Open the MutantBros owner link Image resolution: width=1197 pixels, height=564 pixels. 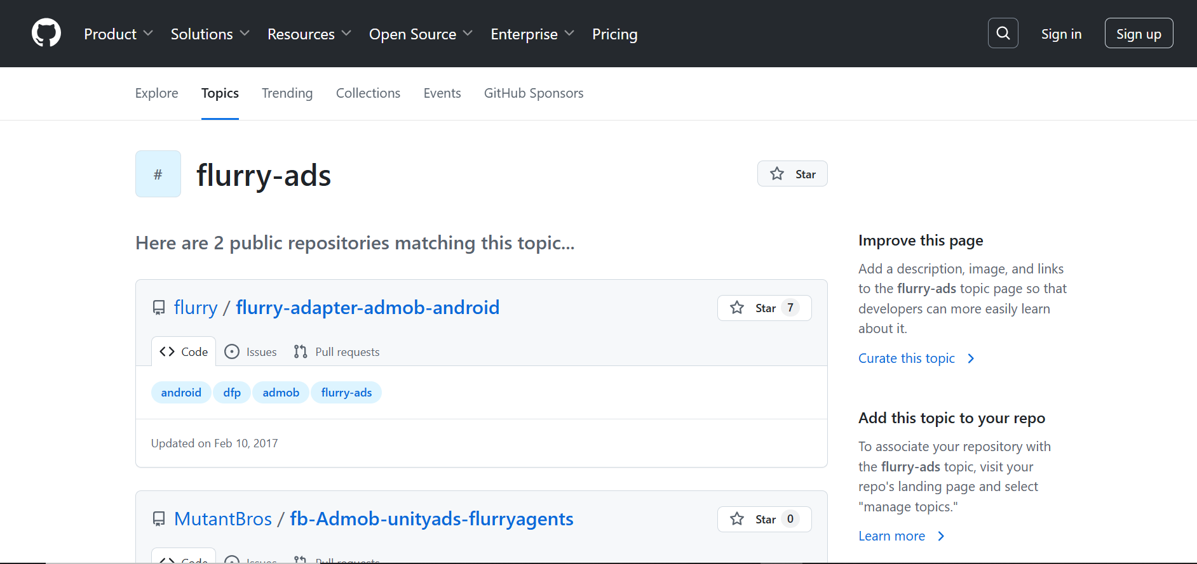point(223,519)
